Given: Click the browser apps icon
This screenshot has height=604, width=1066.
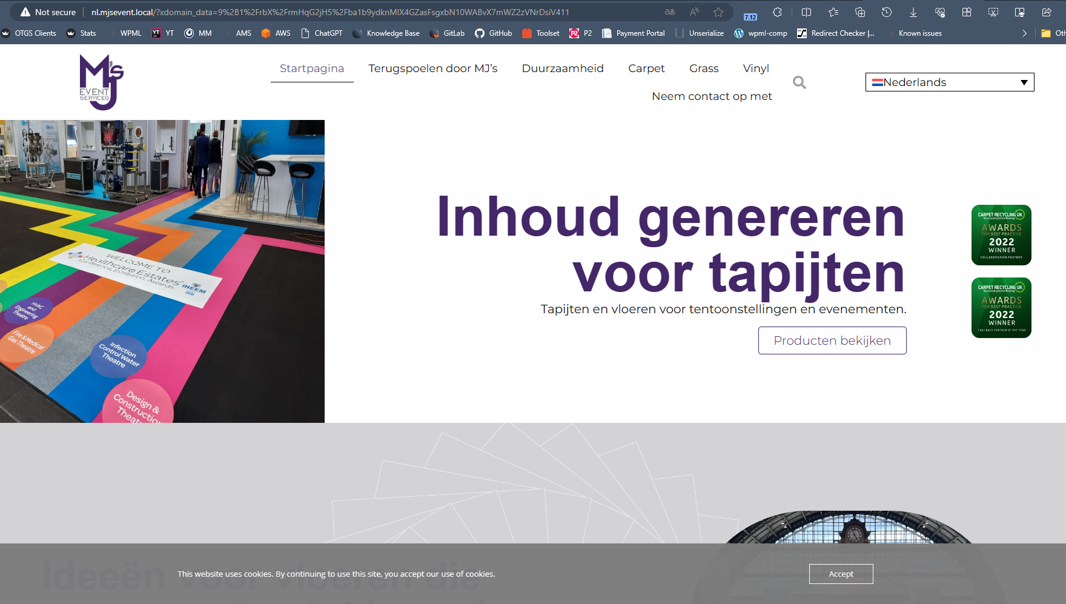Looking at the screenshot, I should pyautogui.click(x=967, y=12).
